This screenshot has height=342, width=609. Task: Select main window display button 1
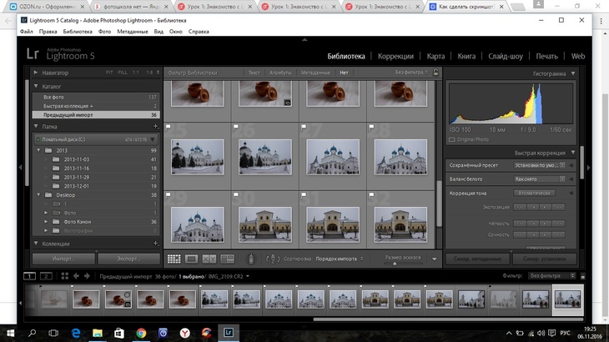(x=29, y=276)
